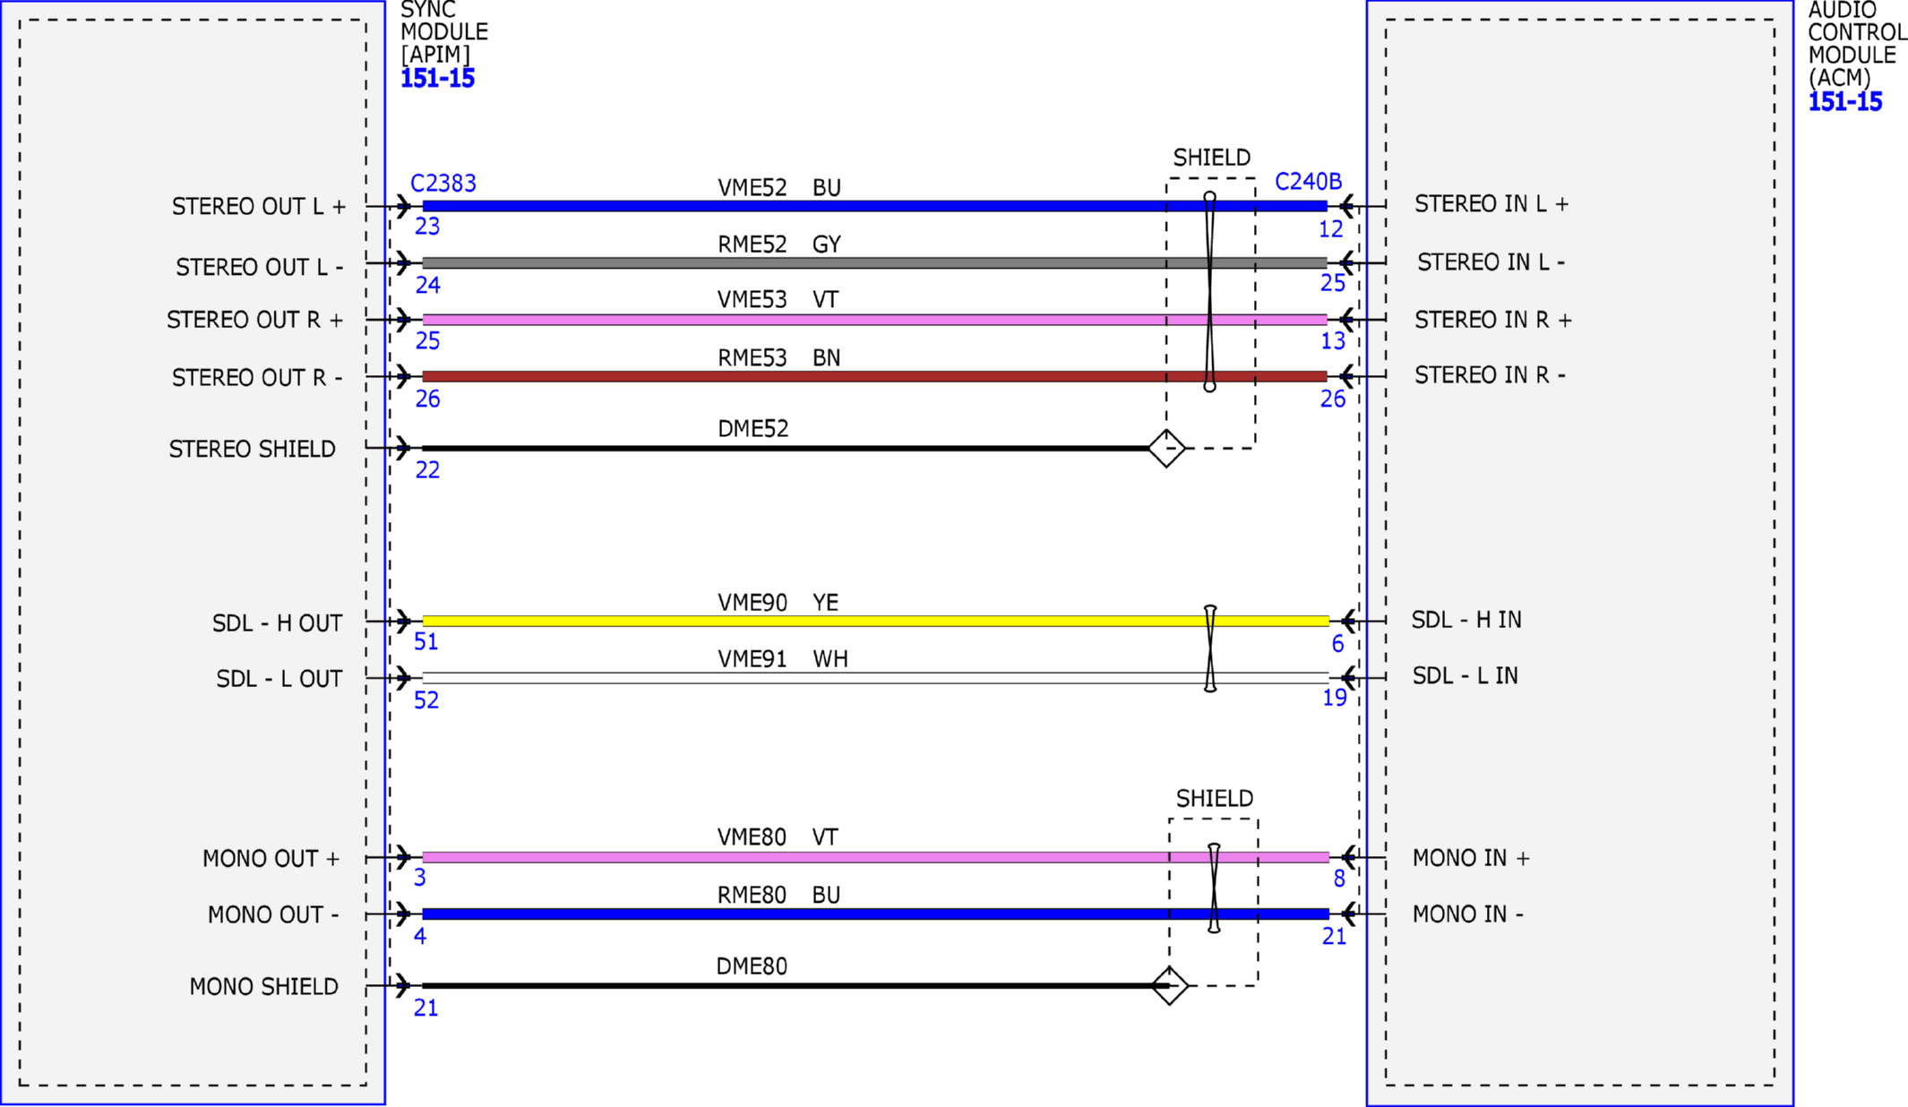The image size is (1908, 1107).
Task: Select the MONO IN + label
Action: coord(1472,858)
